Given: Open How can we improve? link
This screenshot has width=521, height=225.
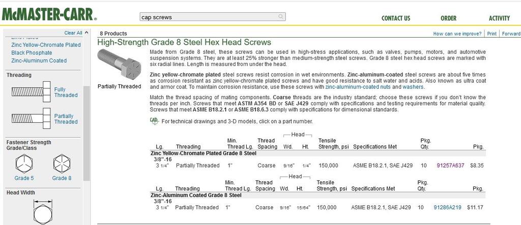Looking at the screenshot, I should 457,34.
